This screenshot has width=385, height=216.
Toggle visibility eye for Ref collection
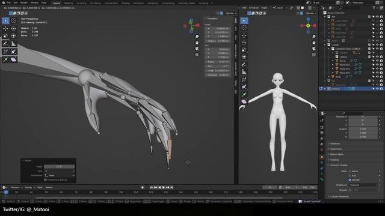coord(377,17)
